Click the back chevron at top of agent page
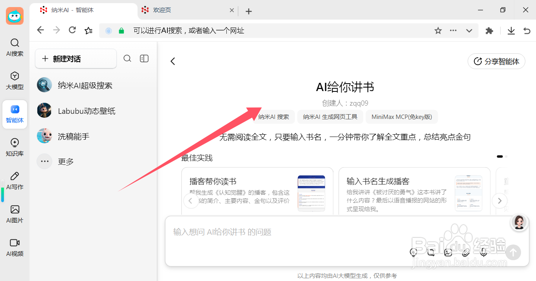 tap(173, 61)
